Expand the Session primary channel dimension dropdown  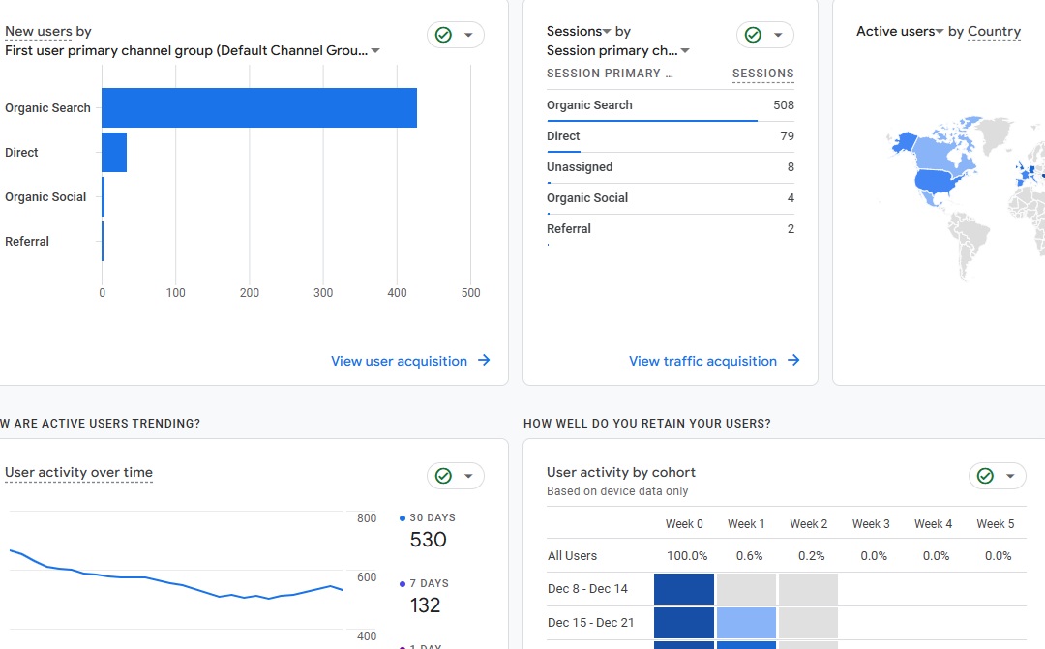[x=685, y=51]
